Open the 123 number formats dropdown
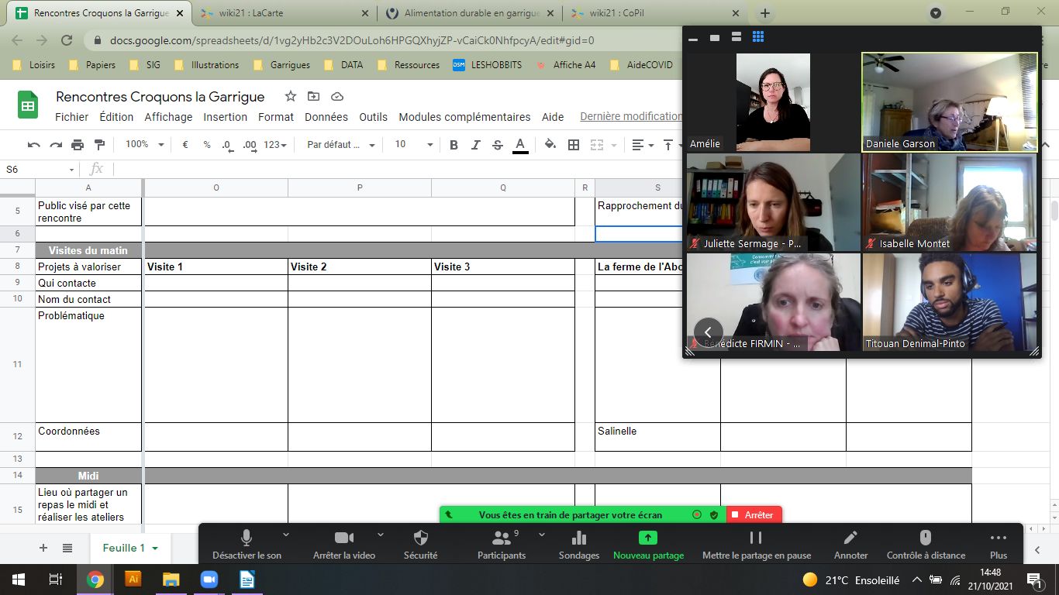Screen dimensions: 1059x595 275,145
